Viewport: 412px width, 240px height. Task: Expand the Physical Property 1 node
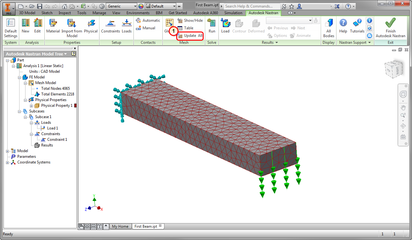(31, 106)
